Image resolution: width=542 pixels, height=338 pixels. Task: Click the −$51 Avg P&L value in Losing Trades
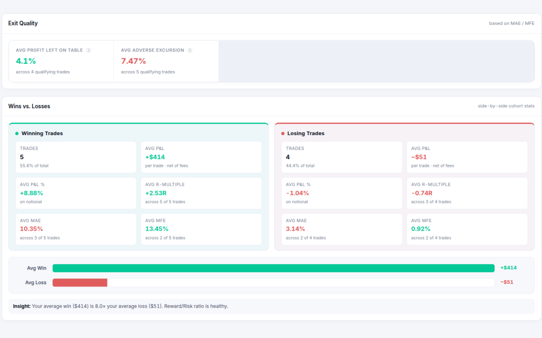(x=419, y=157)
